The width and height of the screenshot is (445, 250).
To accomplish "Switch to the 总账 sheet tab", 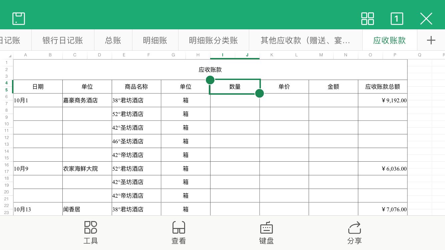I will [x=113, y=40].
